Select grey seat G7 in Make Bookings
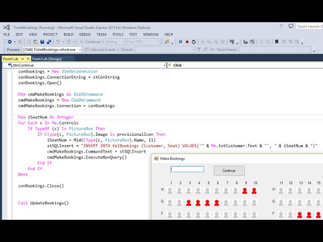This screenshot has height=242, width=323. click(226, 203)
